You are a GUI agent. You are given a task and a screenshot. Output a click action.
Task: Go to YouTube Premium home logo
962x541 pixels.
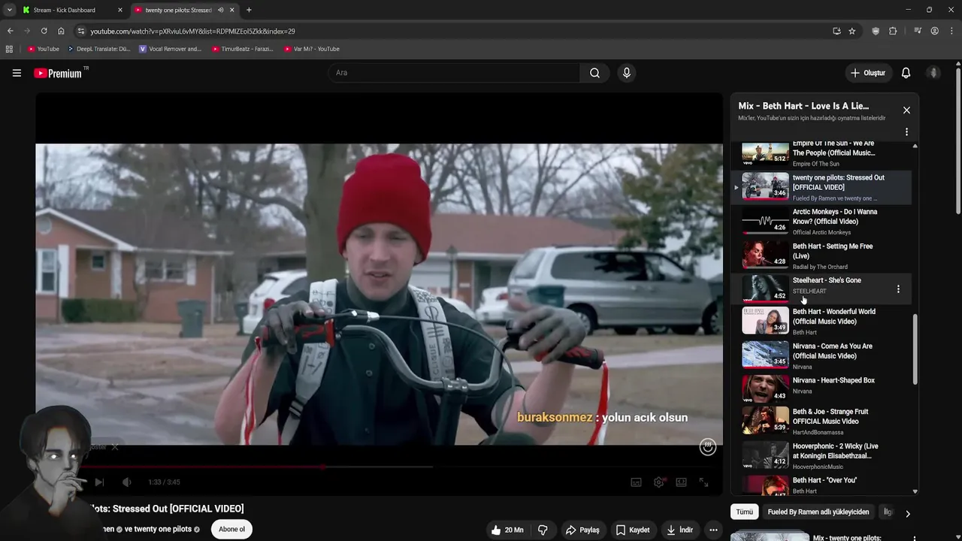pos(59,73)
